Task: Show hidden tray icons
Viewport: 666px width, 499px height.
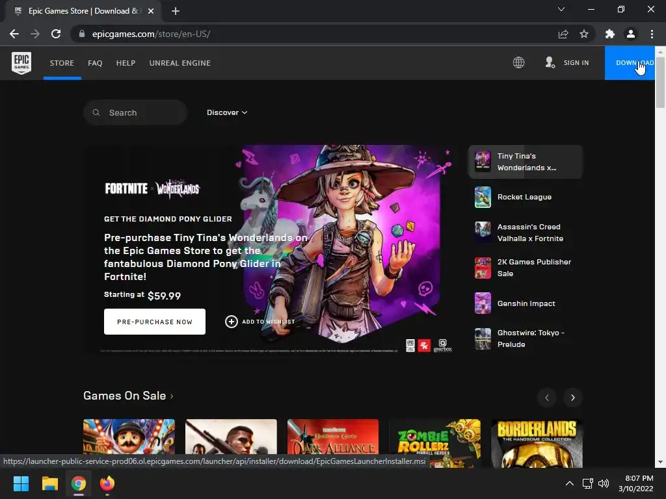Action: [570, 483]
